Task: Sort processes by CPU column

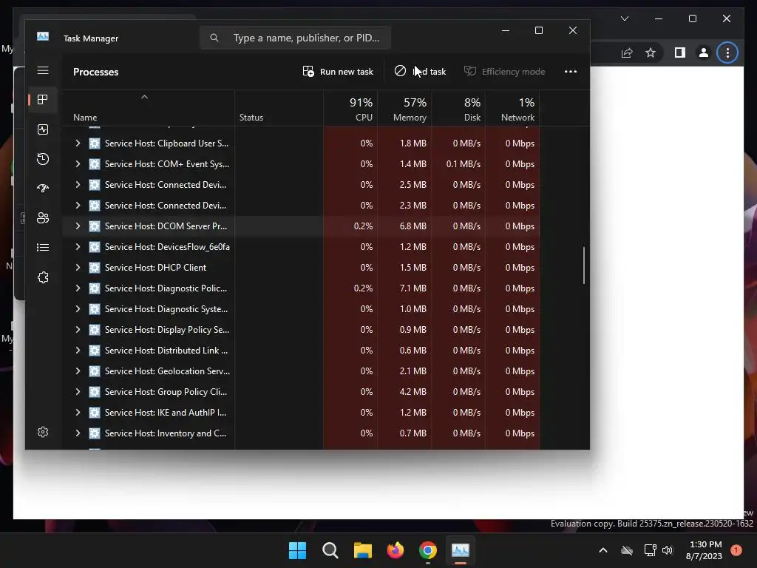Action: (350, 109)
